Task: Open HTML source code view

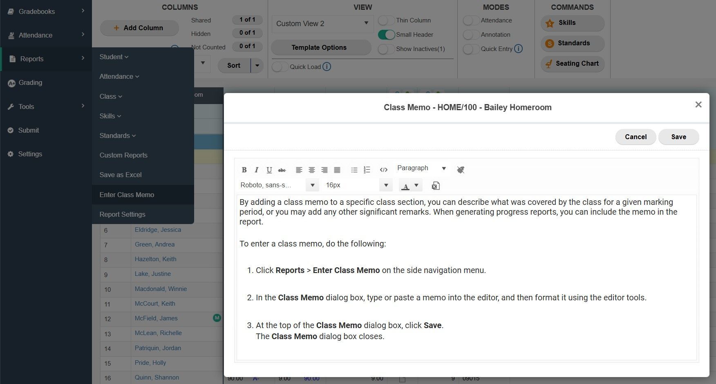Action: 383,170
